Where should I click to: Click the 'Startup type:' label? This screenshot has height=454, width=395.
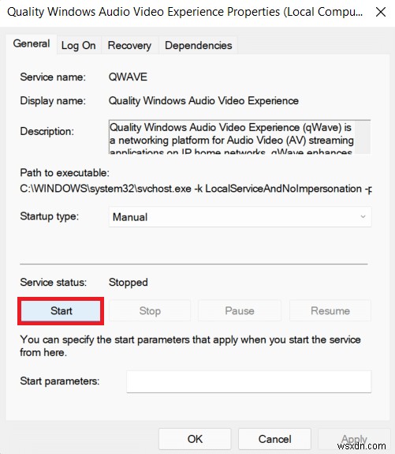(49, 216)
